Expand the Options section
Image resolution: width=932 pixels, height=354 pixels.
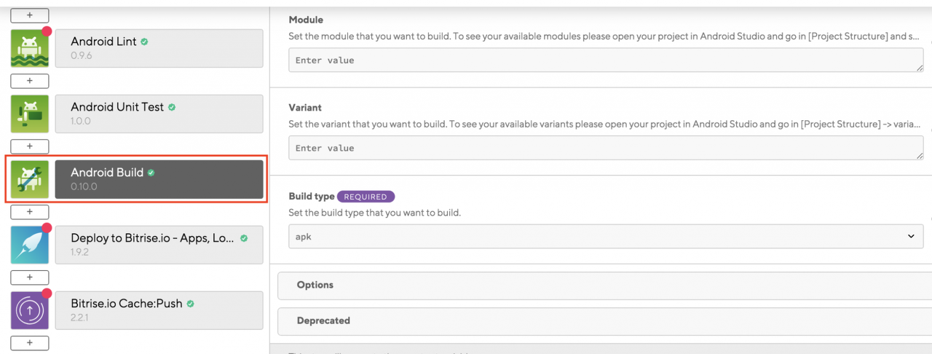tap(604, 285)
